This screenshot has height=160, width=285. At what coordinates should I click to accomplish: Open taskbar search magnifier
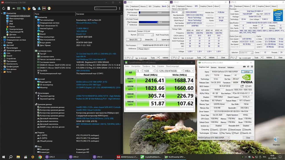(x=11, y=157)
